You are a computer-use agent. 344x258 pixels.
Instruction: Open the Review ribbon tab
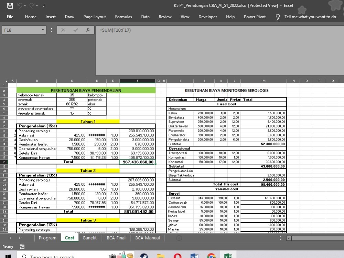pyautogui.click(x=165, y=17)
